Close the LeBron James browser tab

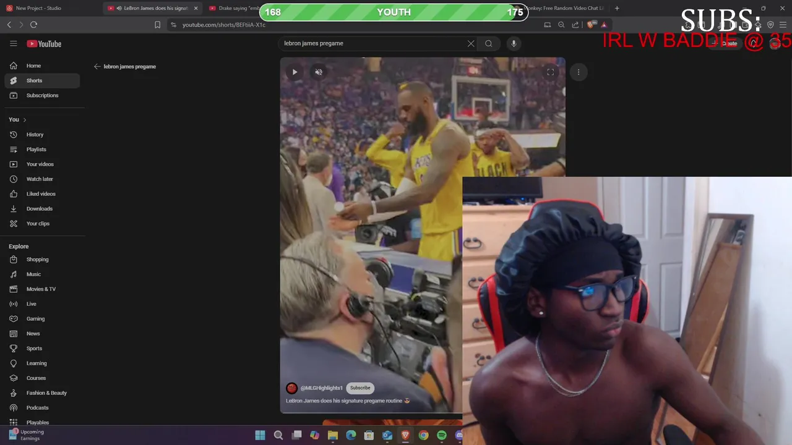pyautogui.click(x=196, y=8)
